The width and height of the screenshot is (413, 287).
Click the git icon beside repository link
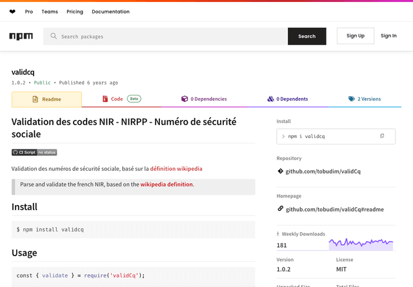280,171
